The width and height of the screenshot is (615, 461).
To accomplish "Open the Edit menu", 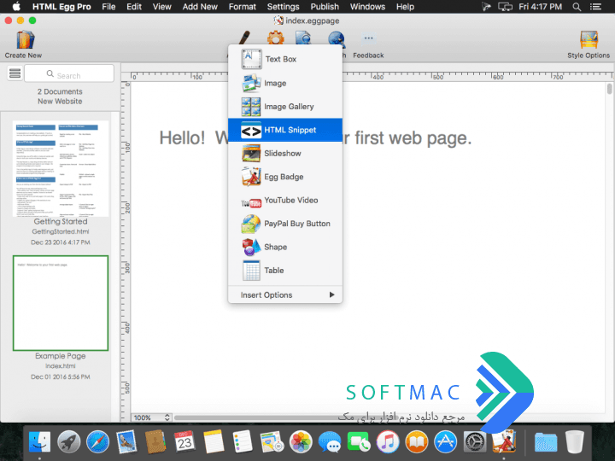I will click(134, 7).
